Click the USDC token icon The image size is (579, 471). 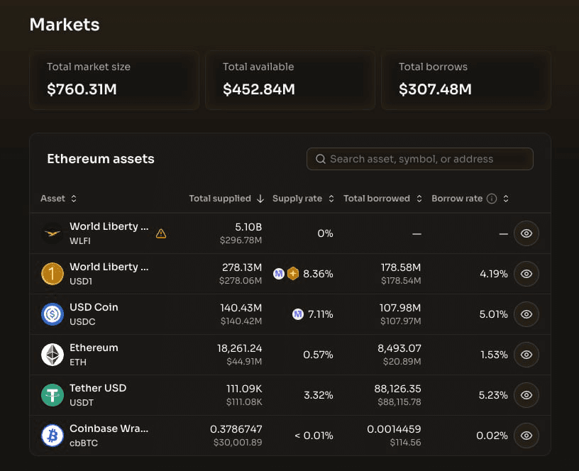[52, 314]
